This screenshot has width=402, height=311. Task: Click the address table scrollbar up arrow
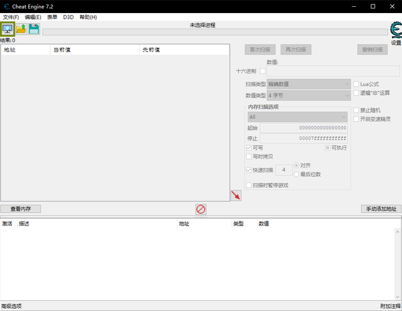(x=398, y=231)
